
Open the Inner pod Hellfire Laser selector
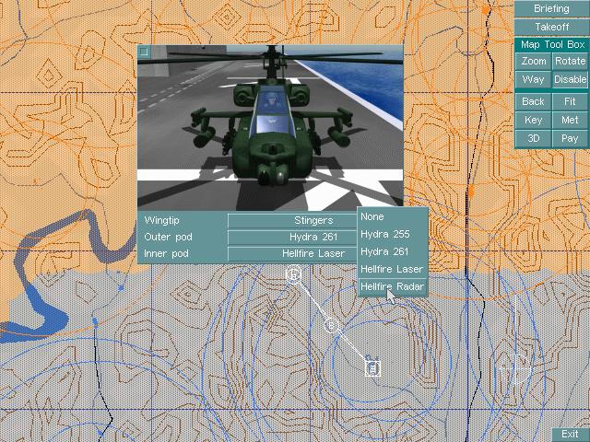pos(292,254)
